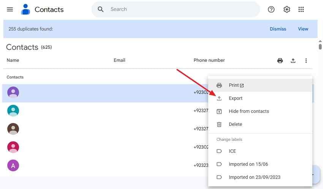
Task: Click the scrollbar up arrow
Action: [320, 41]
